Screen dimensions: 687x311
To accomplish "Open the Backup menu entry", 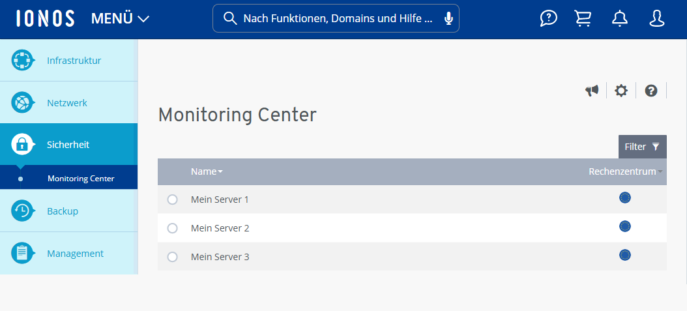I will click(69, 211).
